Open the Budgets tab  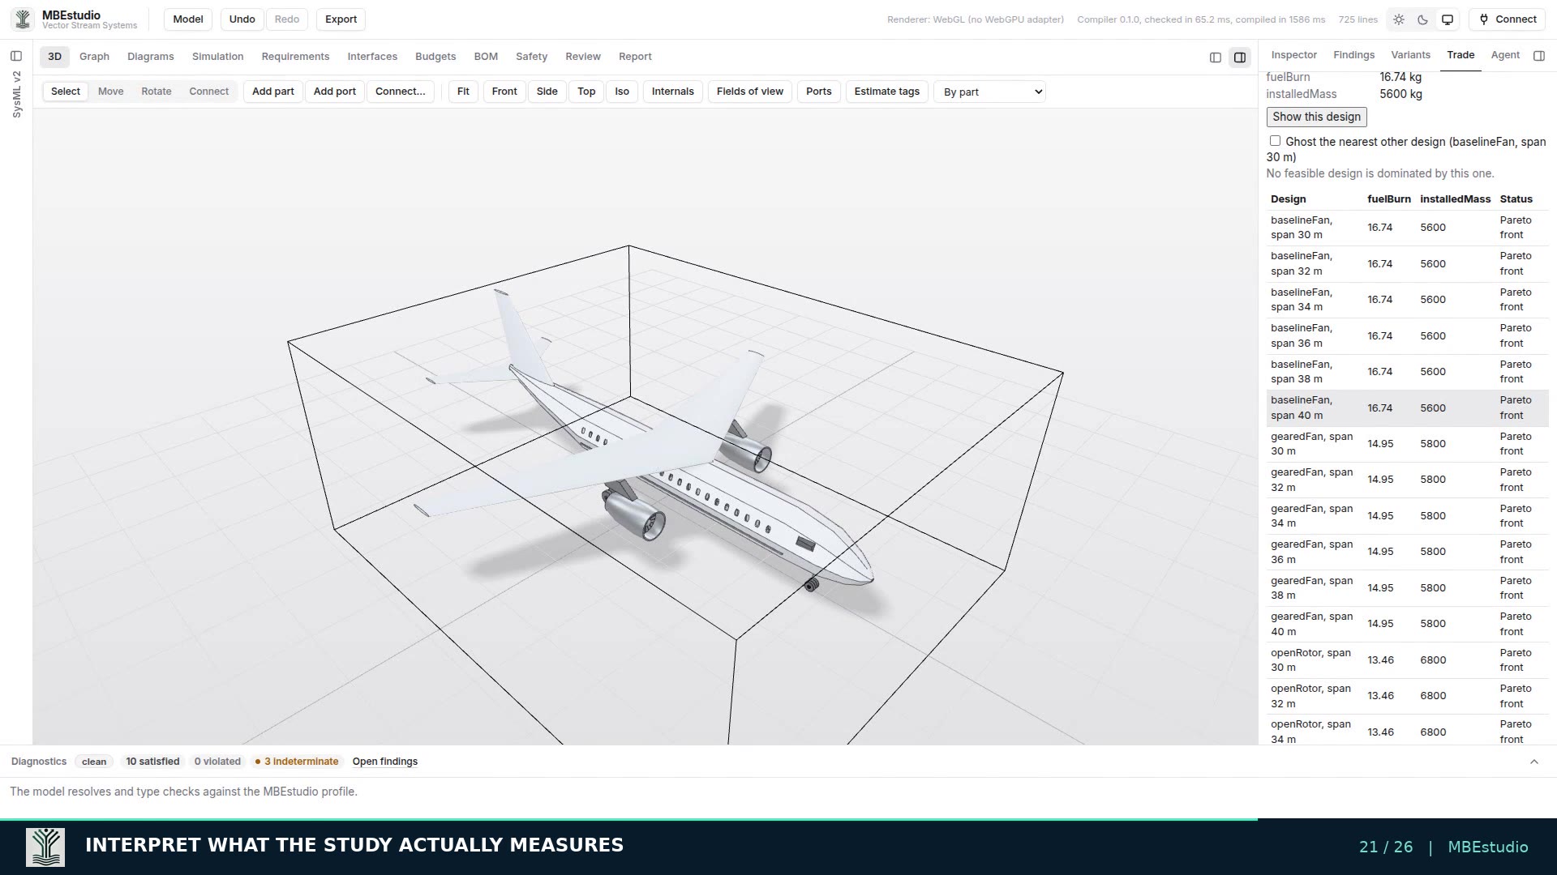(x=435, y=57)
